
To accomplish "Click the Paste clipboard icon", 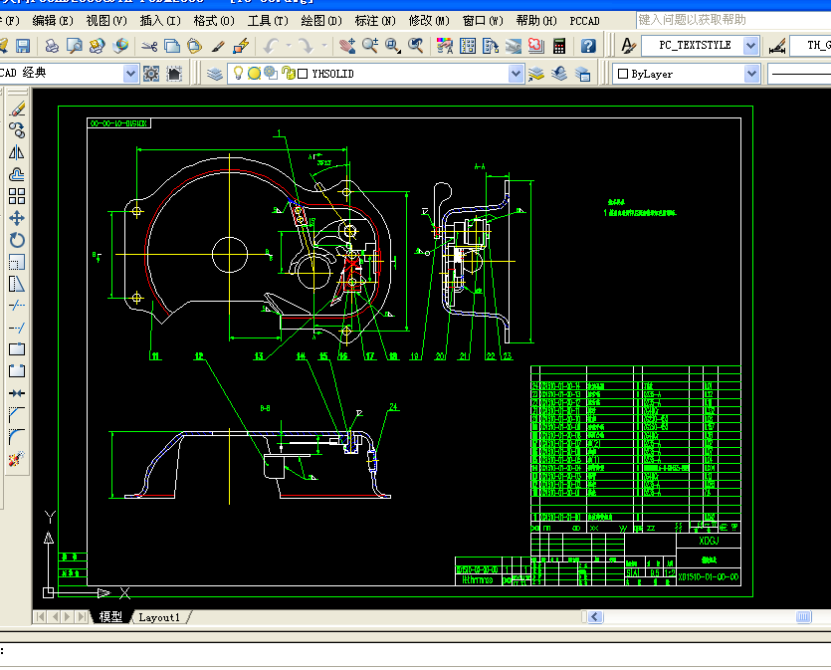I will pos(194,46).
